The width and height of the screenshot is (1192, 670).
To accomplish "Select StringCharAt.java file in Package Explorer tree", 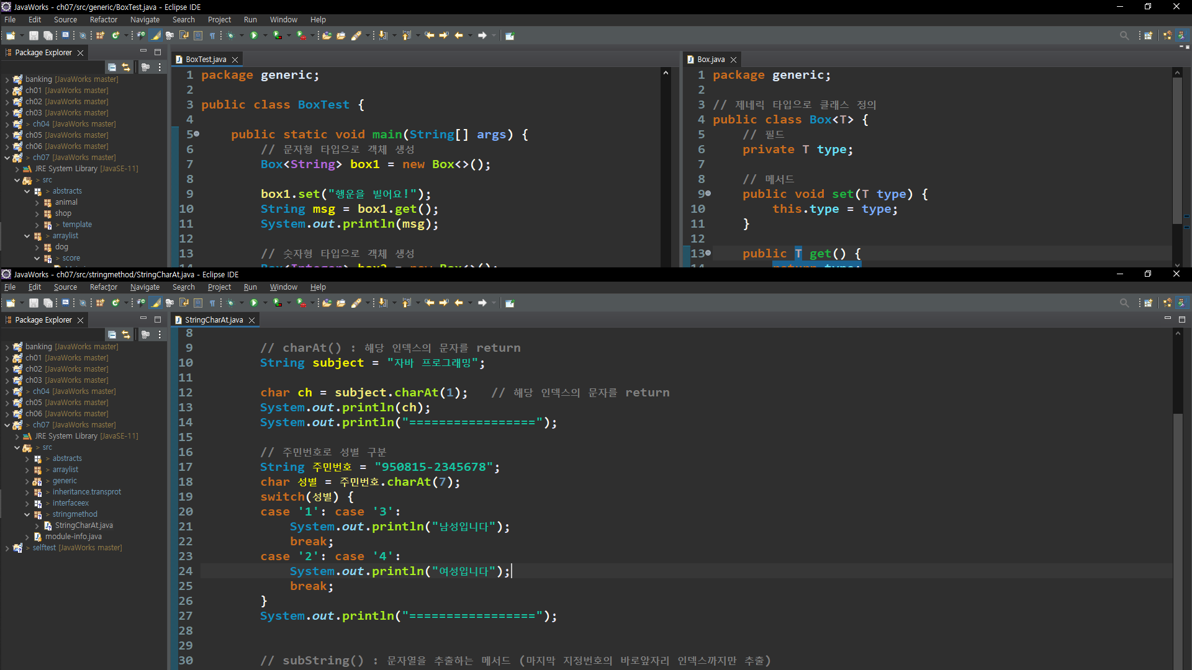I will 84,525.
